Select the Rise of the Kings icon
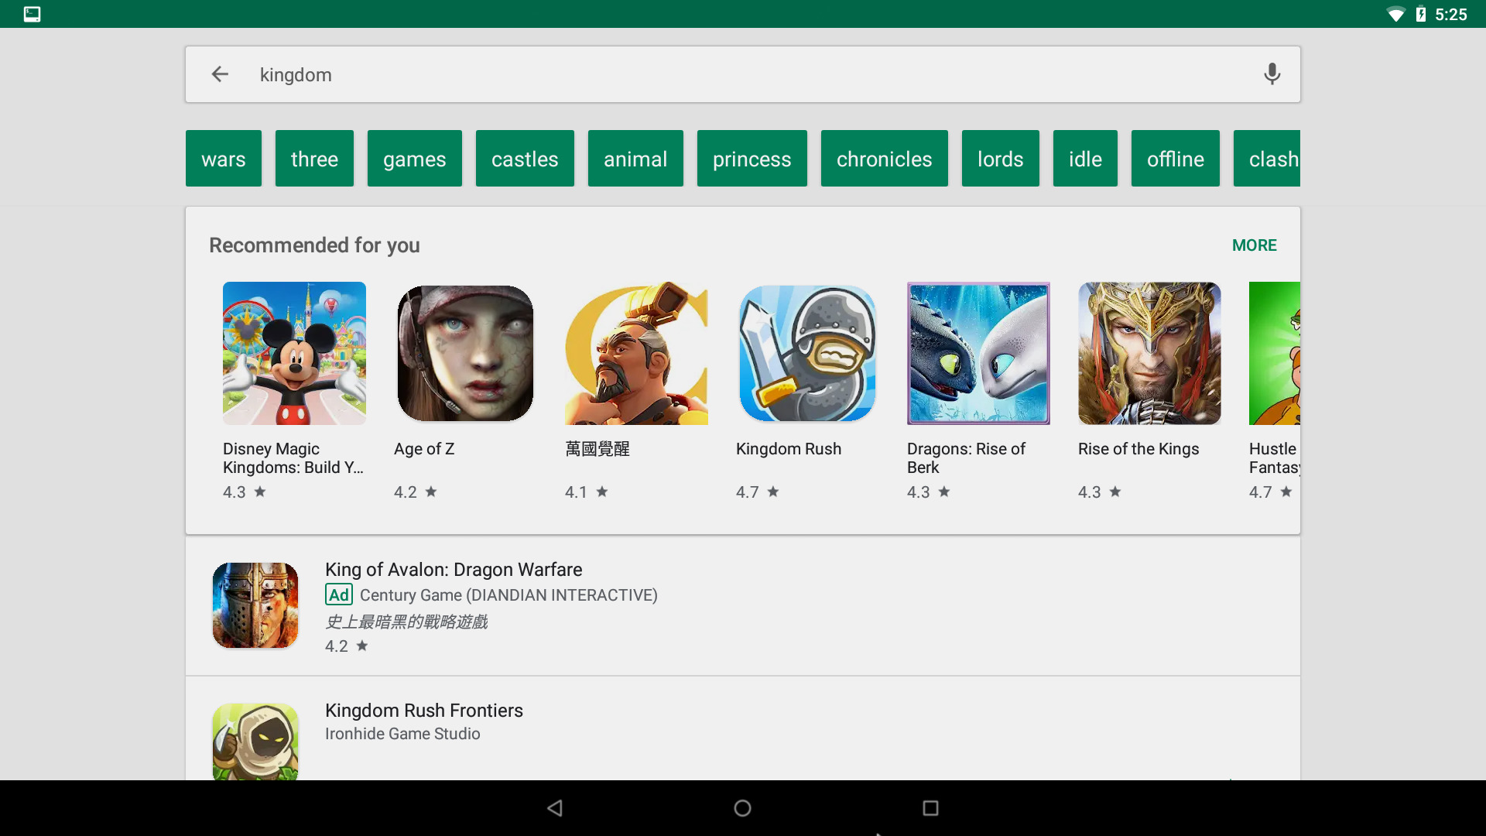The image size is (1486, 836). [1149, 353]
